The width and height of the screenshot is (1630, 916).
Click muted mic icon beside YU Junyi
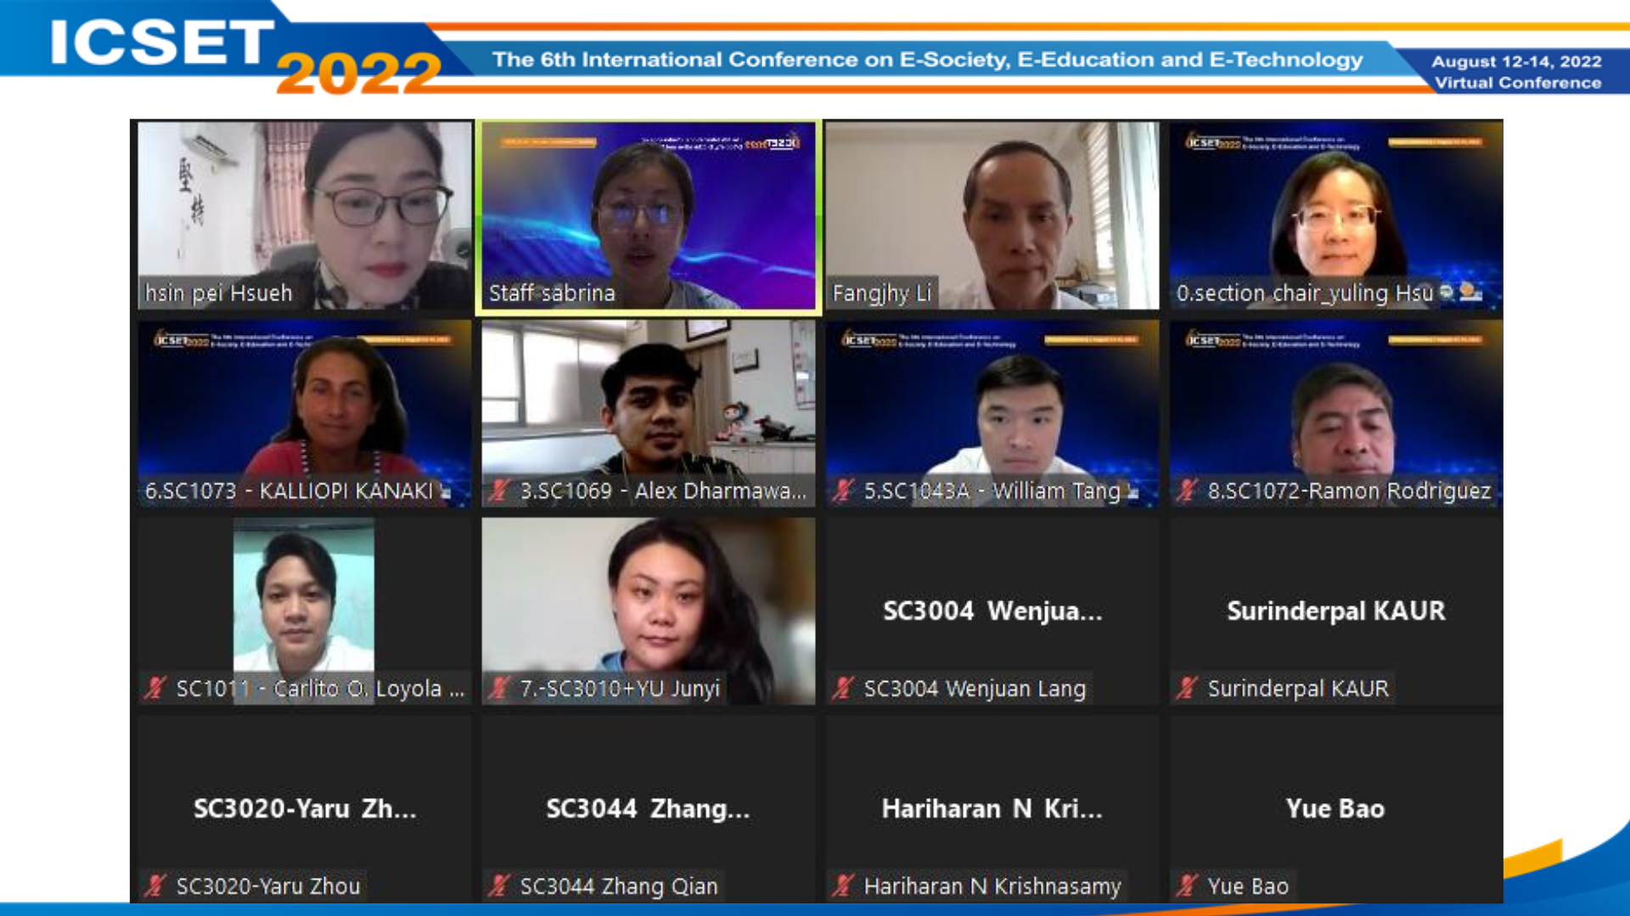tap(499, 688)
